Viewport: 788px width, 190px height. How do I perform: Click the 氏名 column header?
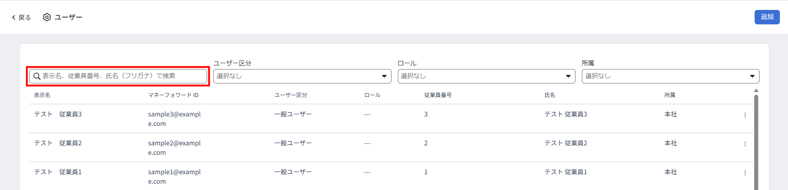point(550,95)
